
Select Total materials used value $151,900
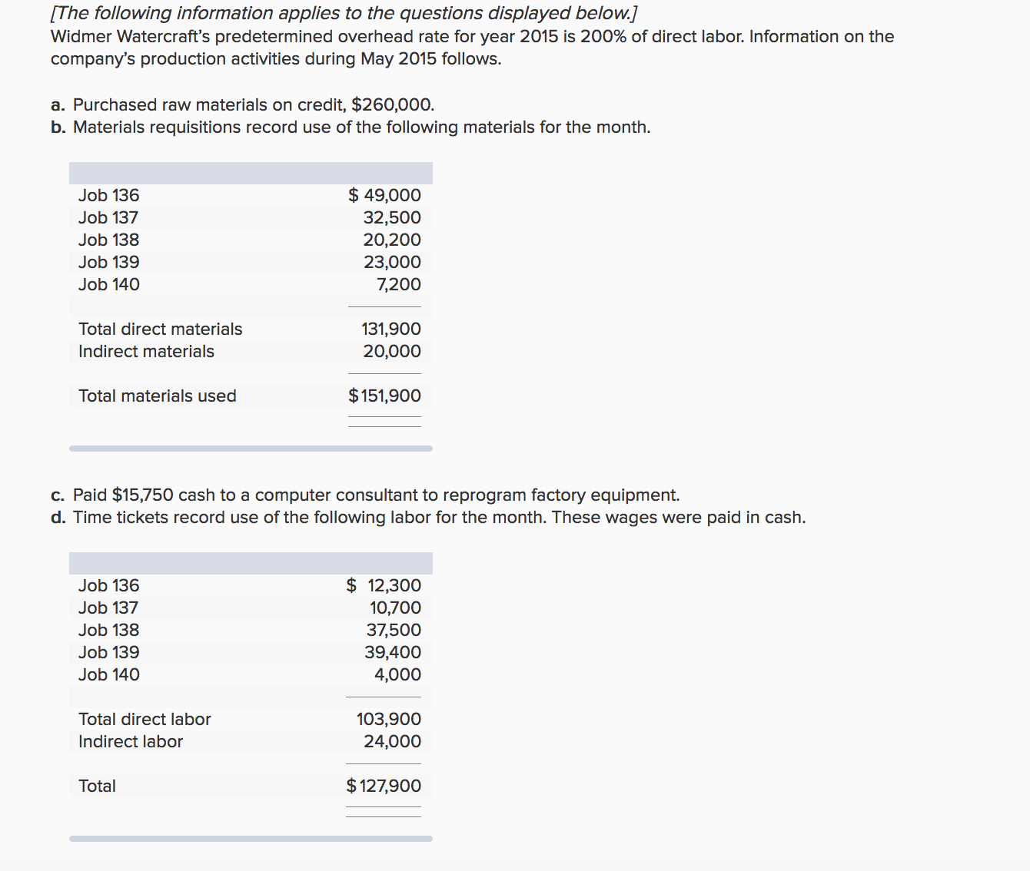point(384,396)
